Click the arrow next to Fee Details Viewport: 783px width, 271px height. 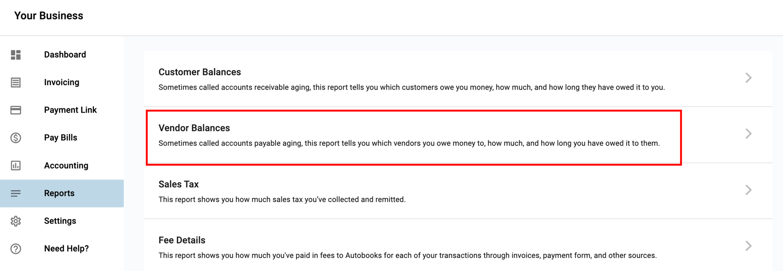click(x=748, y=246)
